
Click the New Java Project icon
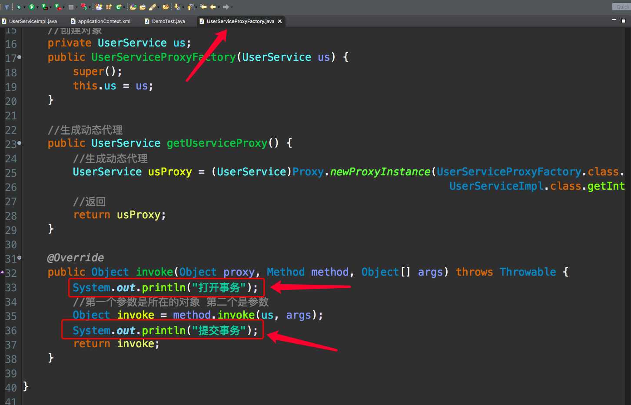[x=99, y=7]
